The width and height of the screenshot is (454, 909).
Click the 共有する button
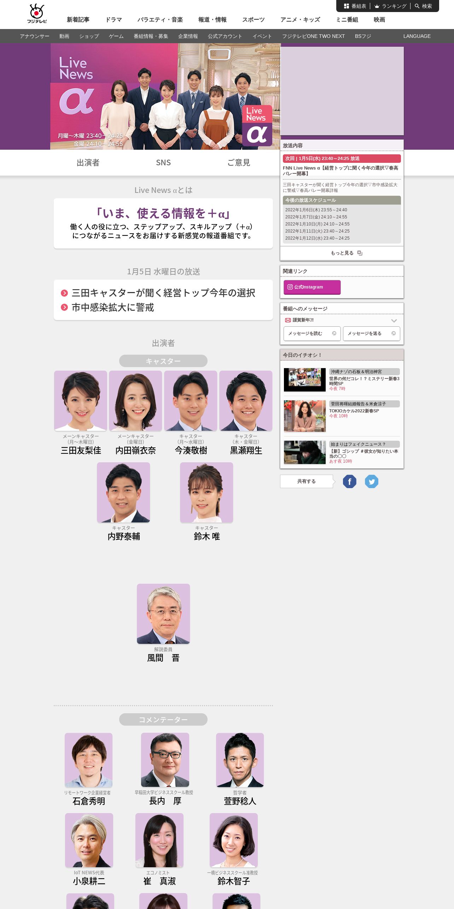pyautogui.click(x=307, y=481)
